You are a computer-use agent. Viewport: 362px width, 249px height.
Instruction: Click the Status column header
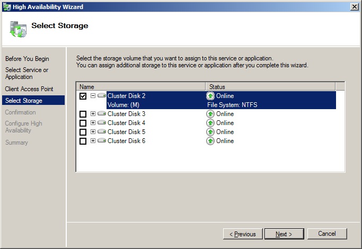click(x=270, y=86)
